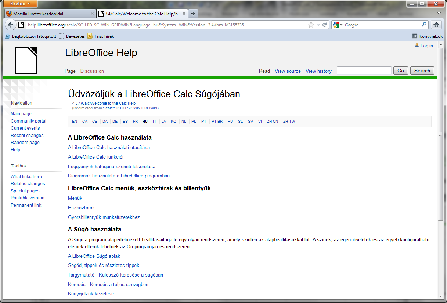This screenshot has width=447, height=303.
Task: Open the Main page navigation link
Action: pyautogui.click(x=21, y=114)
